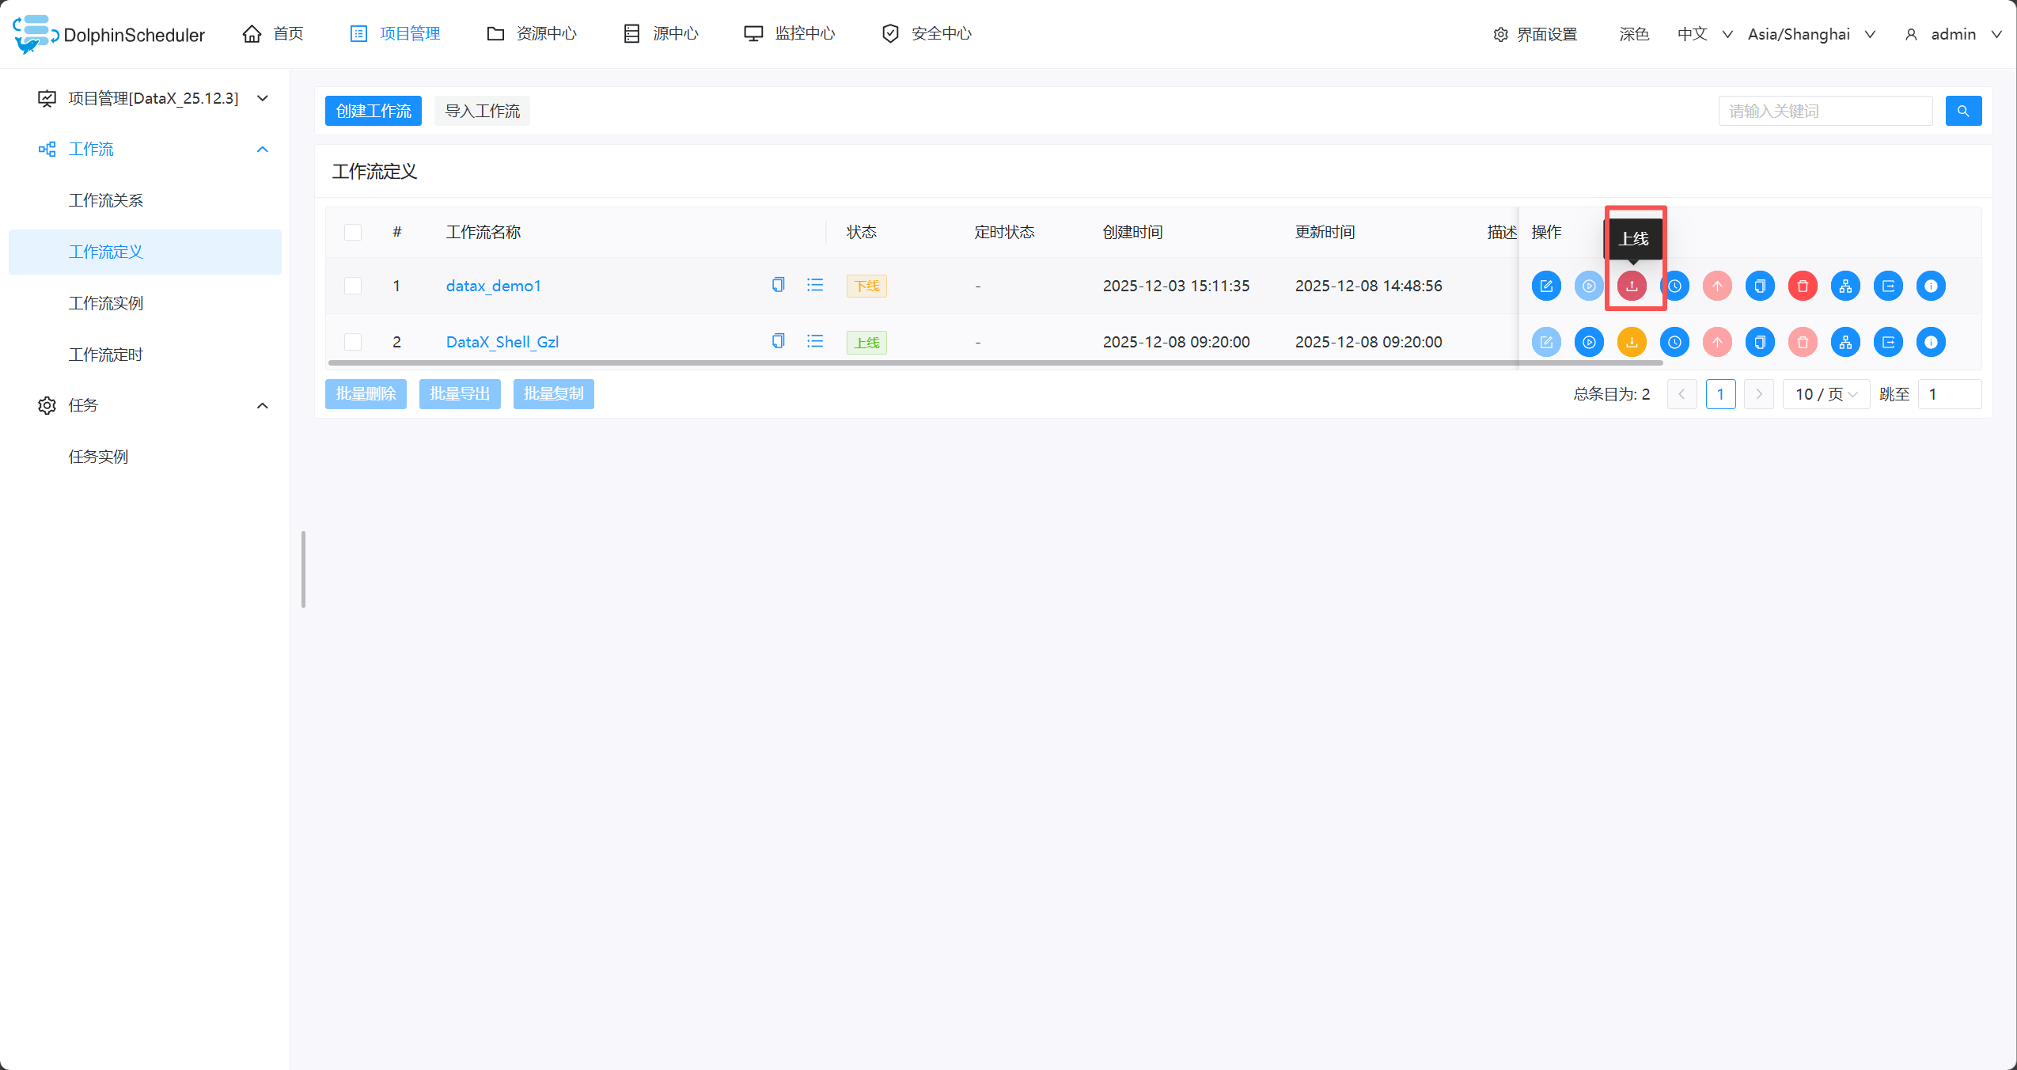Select 工作流实例 in the sidebar
The image size is (2017, 1070).
(x=105, y=303)
